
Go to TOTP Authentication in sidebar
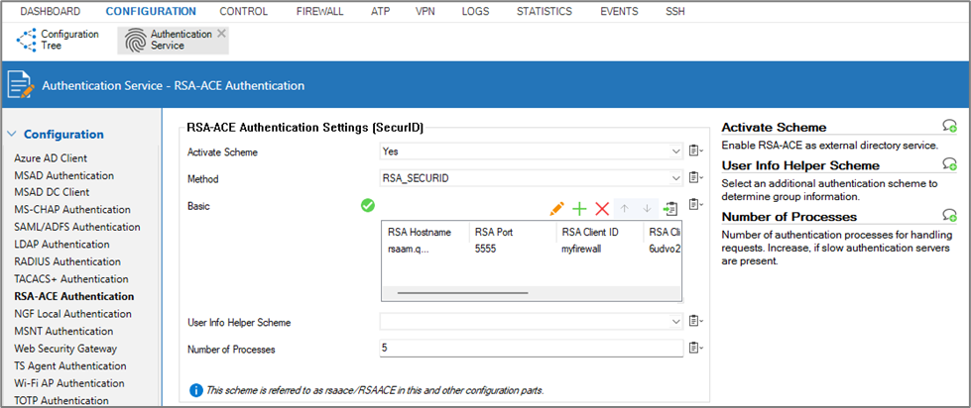tap(61, 400)
